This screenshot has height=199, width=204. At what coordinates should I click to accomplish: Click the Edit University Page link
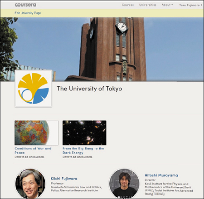tap(28, 13)
